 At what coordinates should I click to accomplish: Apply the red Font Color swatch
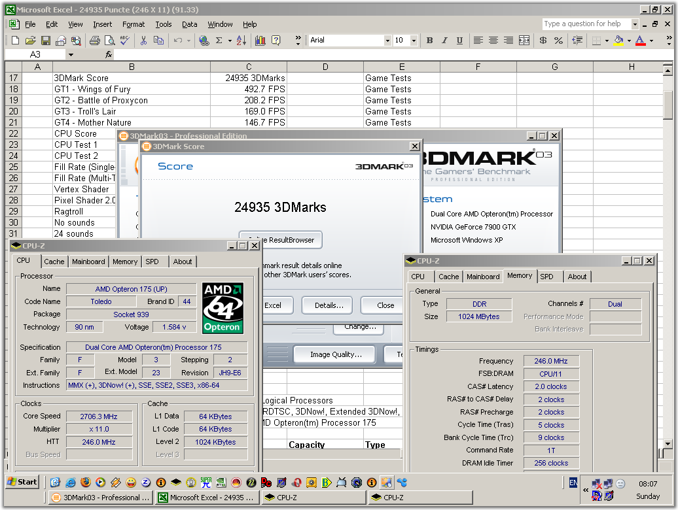(641, 41)
